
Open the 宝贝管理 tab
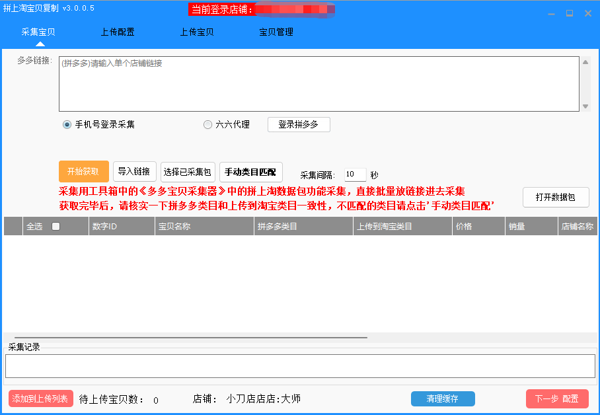(x=276, y=32)
